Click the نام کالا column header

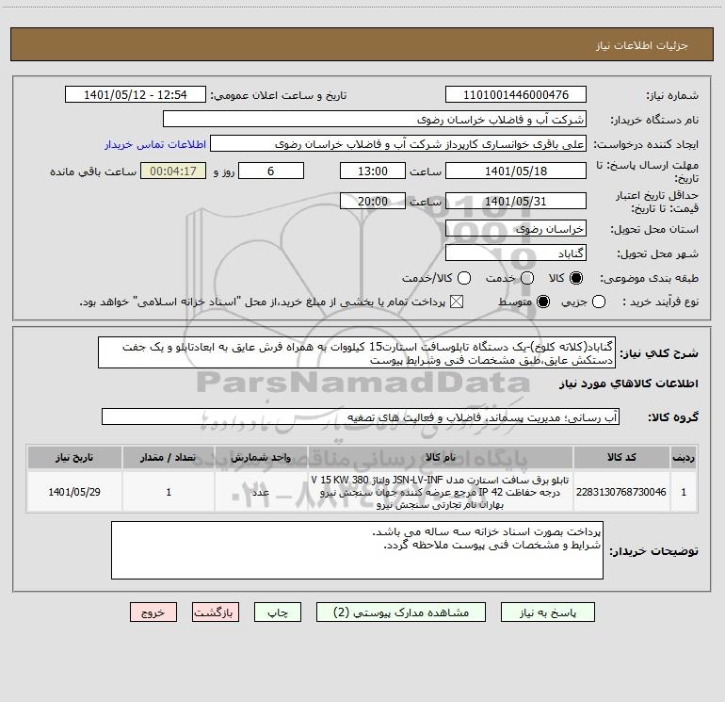click(x=441, y=457)
